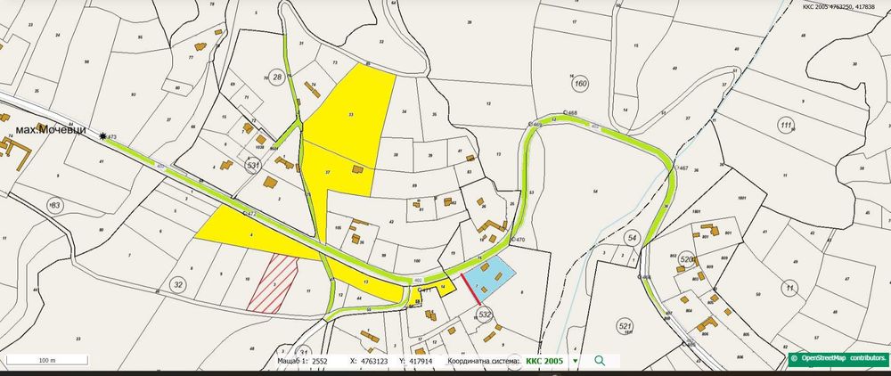
Task: Click the 100 m scale bar
Action: pos(47,360)
